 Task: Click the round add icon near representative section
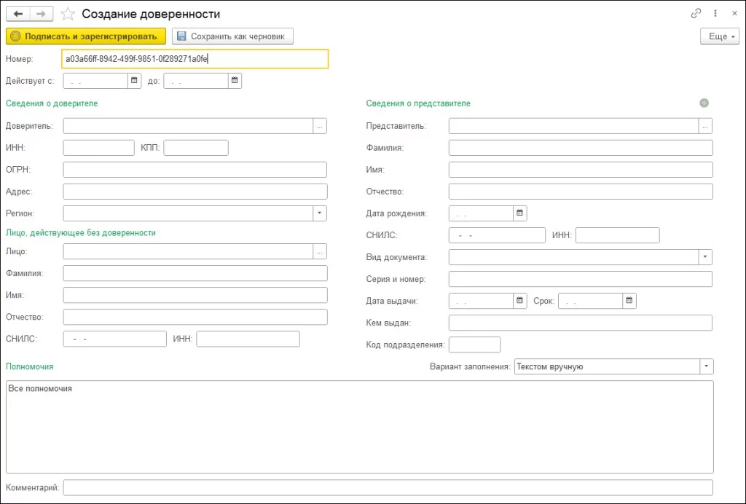point(704,103)
